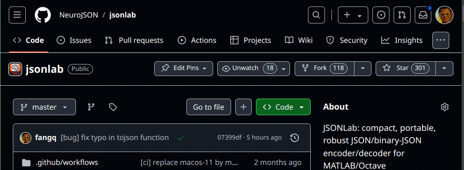The height and width of the screenshot is (170, 464).
Task: Open Edit Pins dropdown
Action: 184,68
